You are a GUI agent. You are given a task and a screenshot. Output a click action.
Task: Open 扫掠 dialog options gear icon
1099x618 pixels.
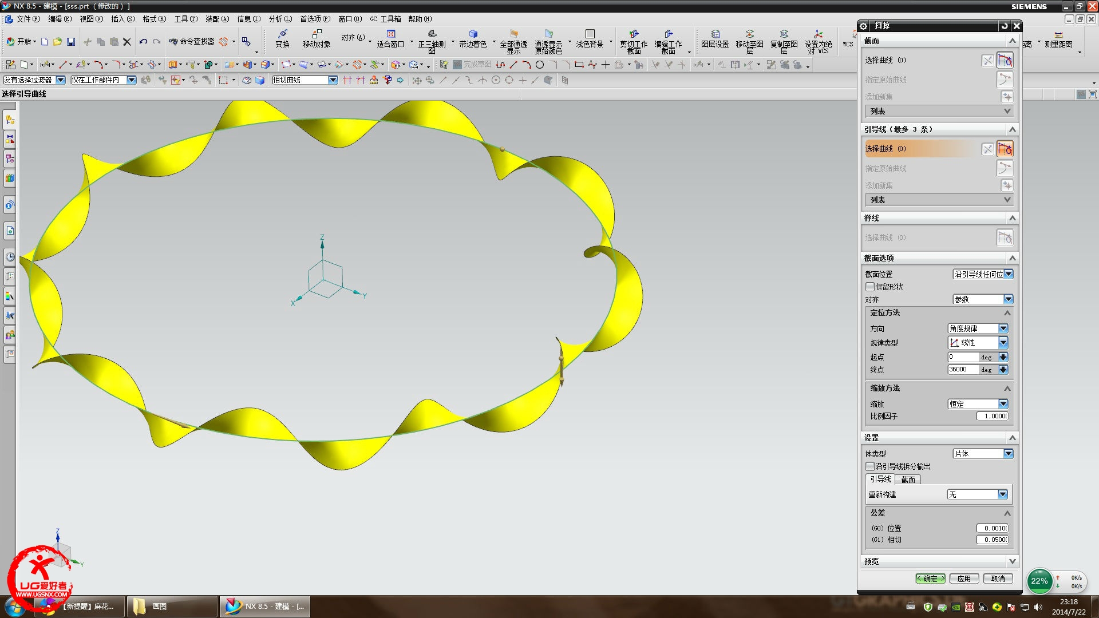864,26
